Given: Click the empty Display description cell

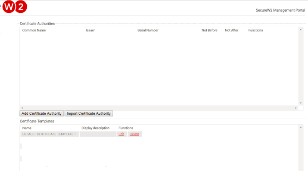Looking at the screenshot, I should 98,134.
